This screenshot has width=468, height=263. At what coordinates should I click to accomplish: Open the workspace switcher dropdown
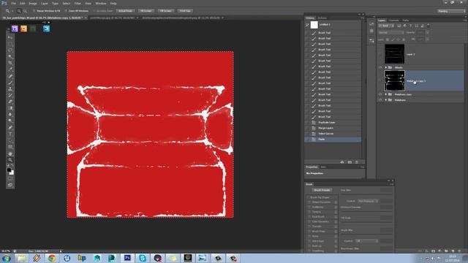[451, 11]
